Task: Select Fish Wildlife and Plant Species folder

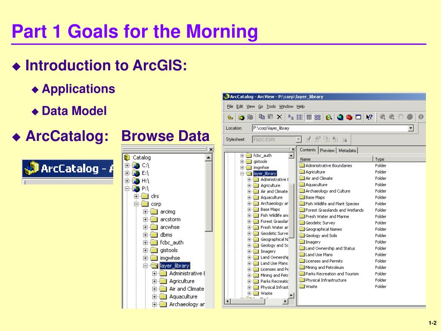Action: coord(329,203)
